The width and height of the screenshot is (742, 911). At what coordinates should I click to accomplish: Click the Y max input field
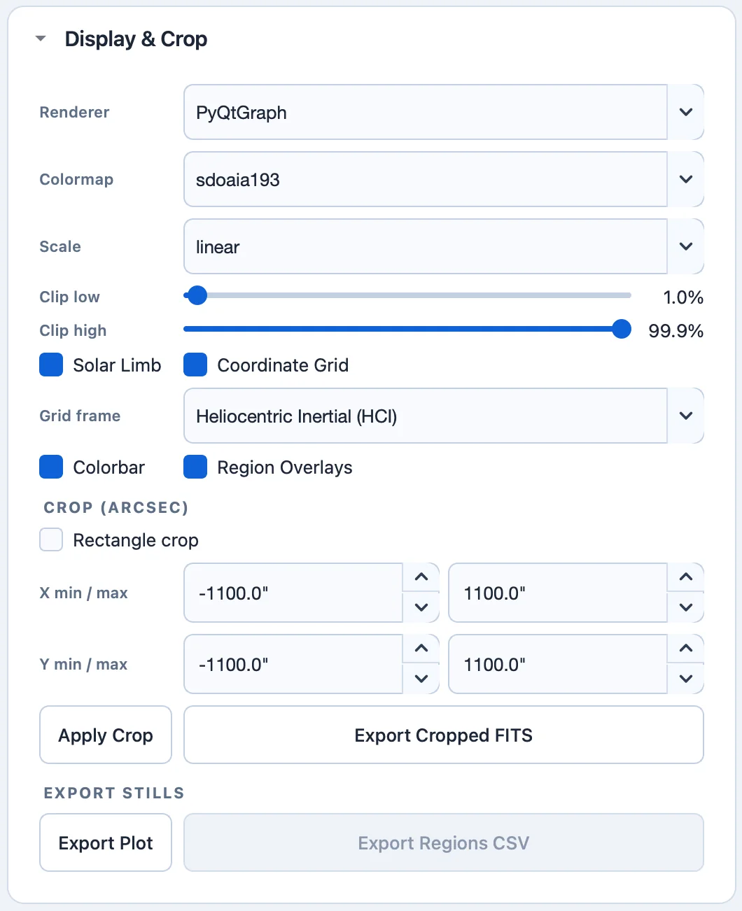pos(558,665)
